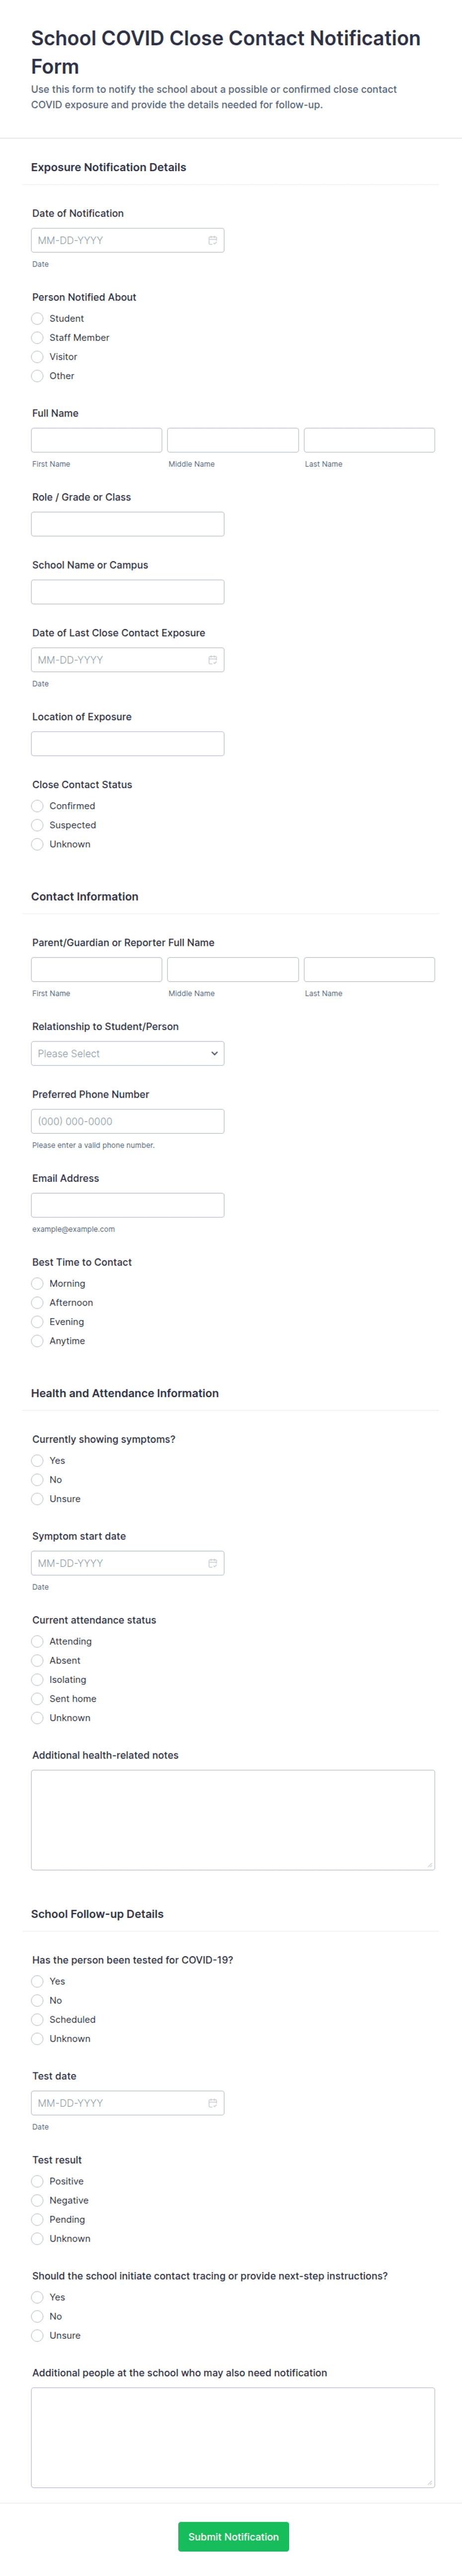Viewport: 462px width, 2576px height.
Task: Select Unsure for currently showing symptoms
Action: point(37,1499)
